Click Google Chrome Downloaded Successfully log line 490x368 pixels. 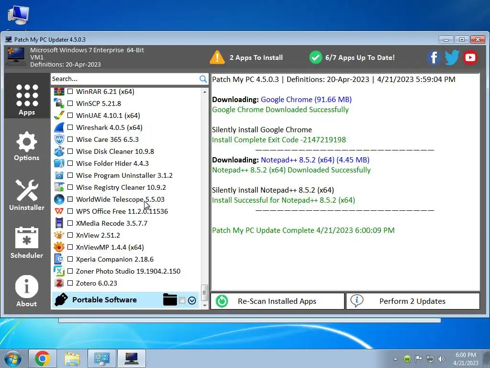point(280,110)
